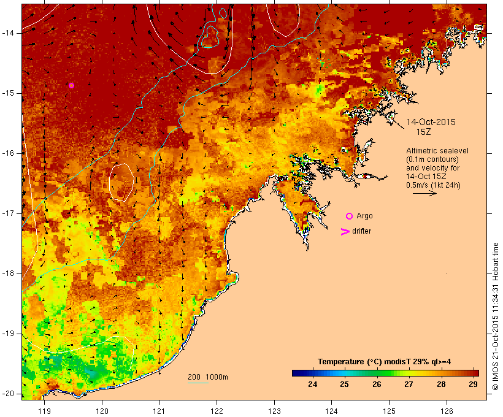Click the longitude axis label '126'
This screenshot has height=417, width=503.
(447, 411)
